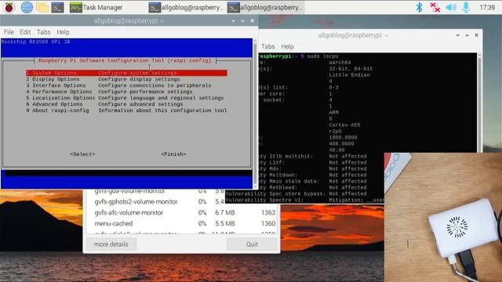Image resolution: width=502 pixels, height=282 pixels.
Task: Click the microphone tray icon
Action: click(466, 7)
